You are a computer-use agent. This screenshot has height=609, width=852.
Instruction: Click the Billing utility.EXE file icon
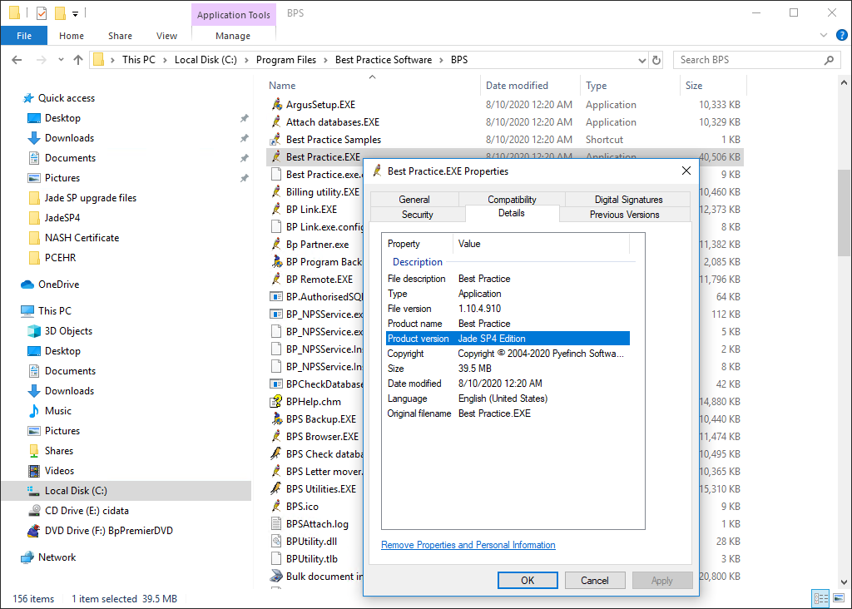click(276, 192)
